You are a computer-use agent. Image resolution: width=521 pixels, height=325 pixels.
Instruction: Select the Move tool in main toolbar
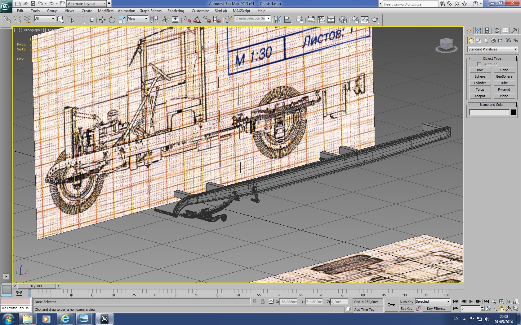pyautogui.click(x=102, y=20)
